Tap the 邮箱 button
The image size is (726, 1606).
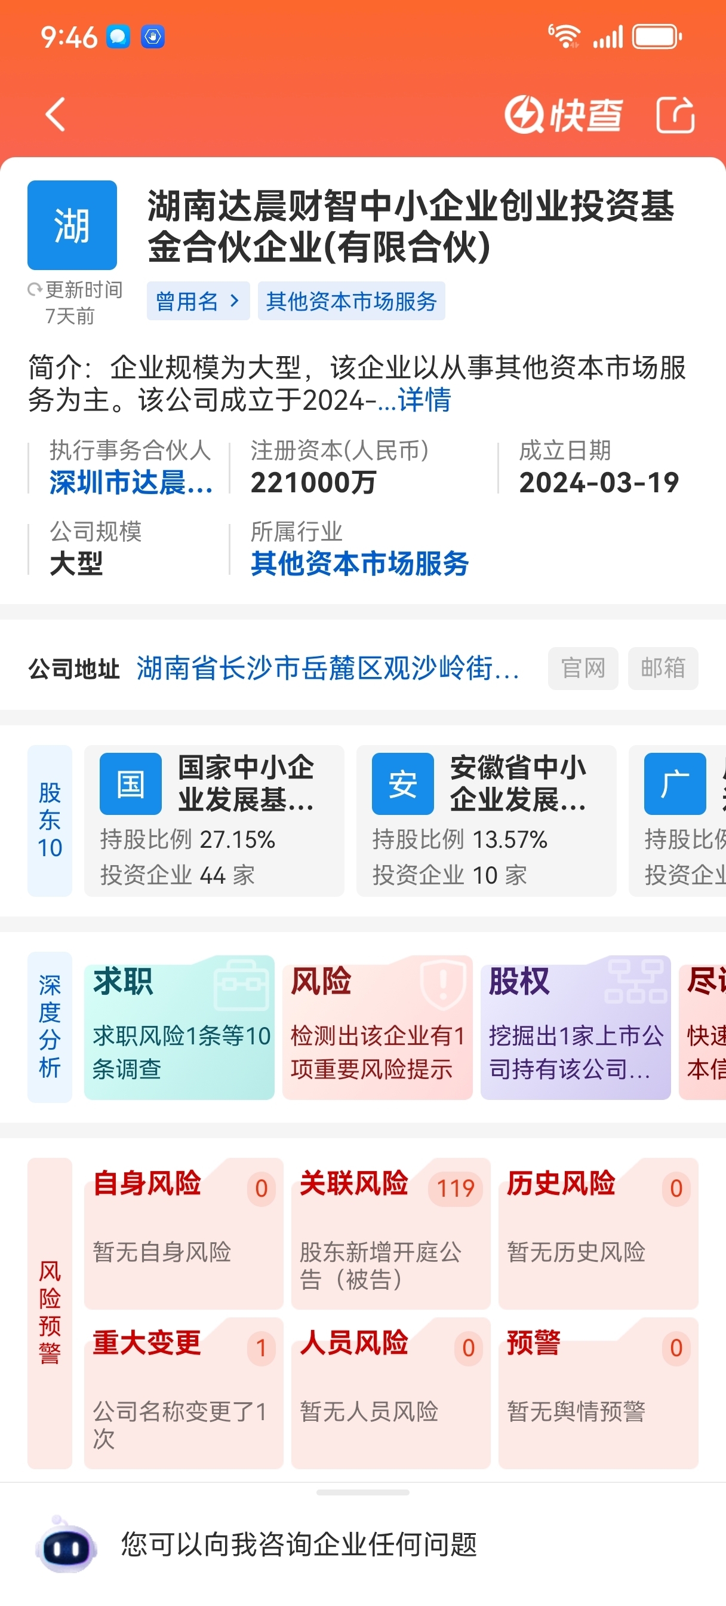click(x=663, y=669)
